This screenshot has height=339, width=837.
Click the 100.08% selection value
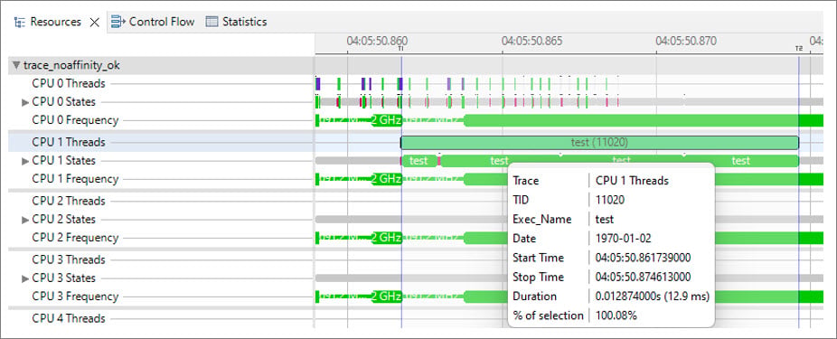pos(616,315)
